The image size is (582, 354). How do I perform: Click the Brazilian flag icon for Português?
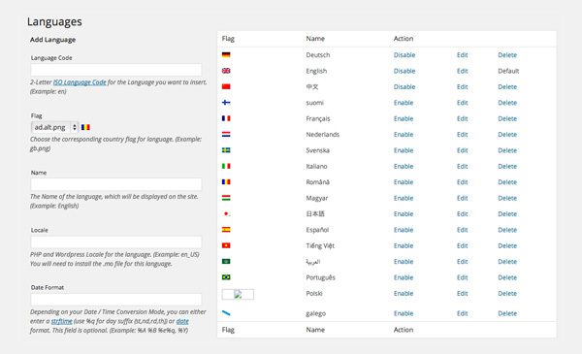pos(226,277)
